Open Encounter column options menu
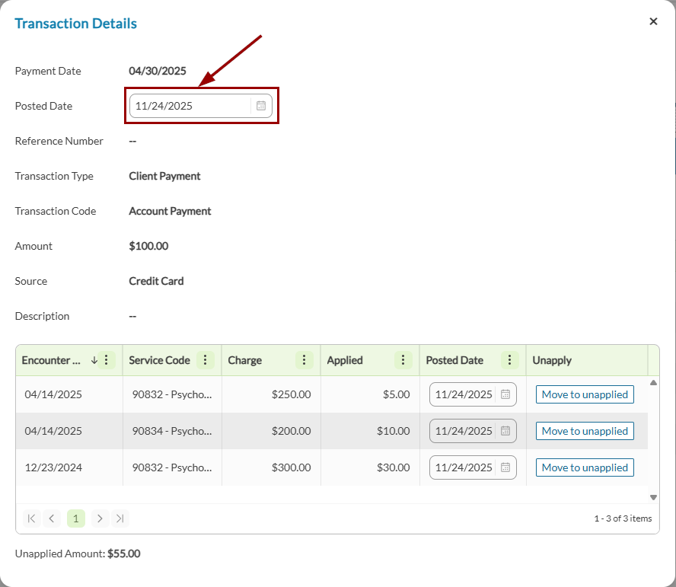Screen dimensions: 676x587 pos(107,360)
